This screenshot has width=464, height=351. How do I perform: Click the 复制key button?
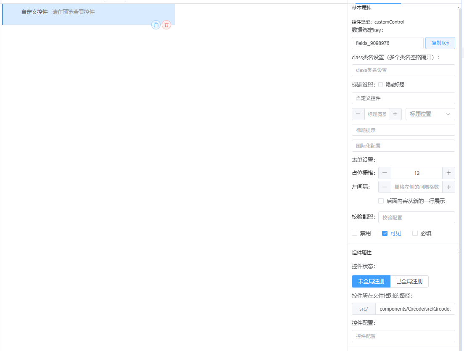coord(440,43)
